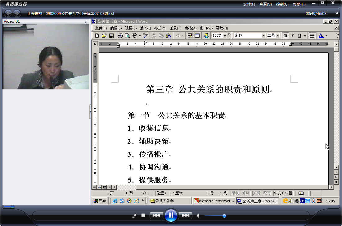Expand the underline style dropdown arrow
Image resolution: width=342 pixels, height=226 pixels.
tap(305, 36)
